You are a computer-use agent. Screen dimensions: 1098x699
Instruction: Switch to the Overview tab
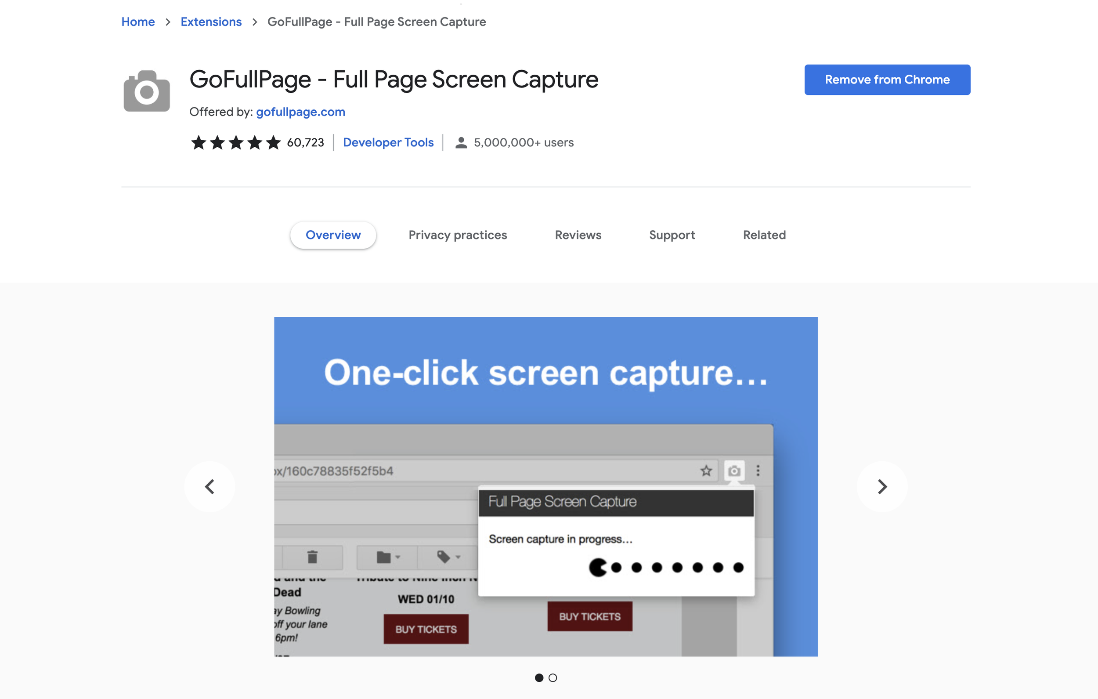click(333, 235)
